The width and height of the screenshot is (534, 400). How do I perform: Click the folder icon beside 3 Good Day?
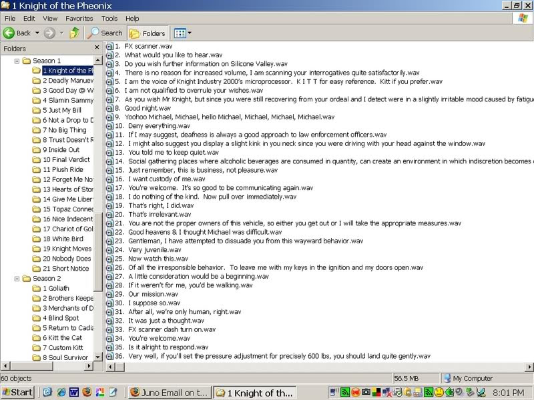[x=37, y=90]
